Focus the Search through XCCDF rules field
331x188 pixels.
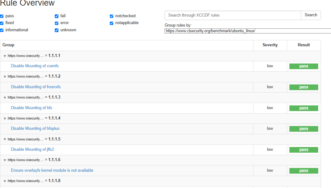(x=233, y=15)
